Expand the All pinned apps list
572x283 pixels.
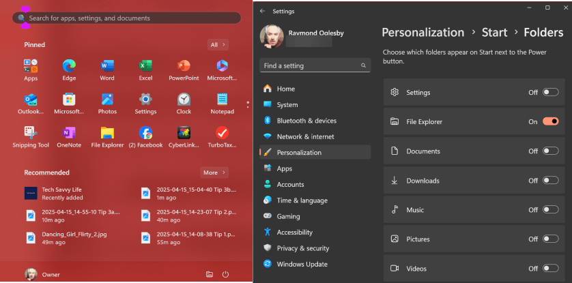click(x=218, y=44)
